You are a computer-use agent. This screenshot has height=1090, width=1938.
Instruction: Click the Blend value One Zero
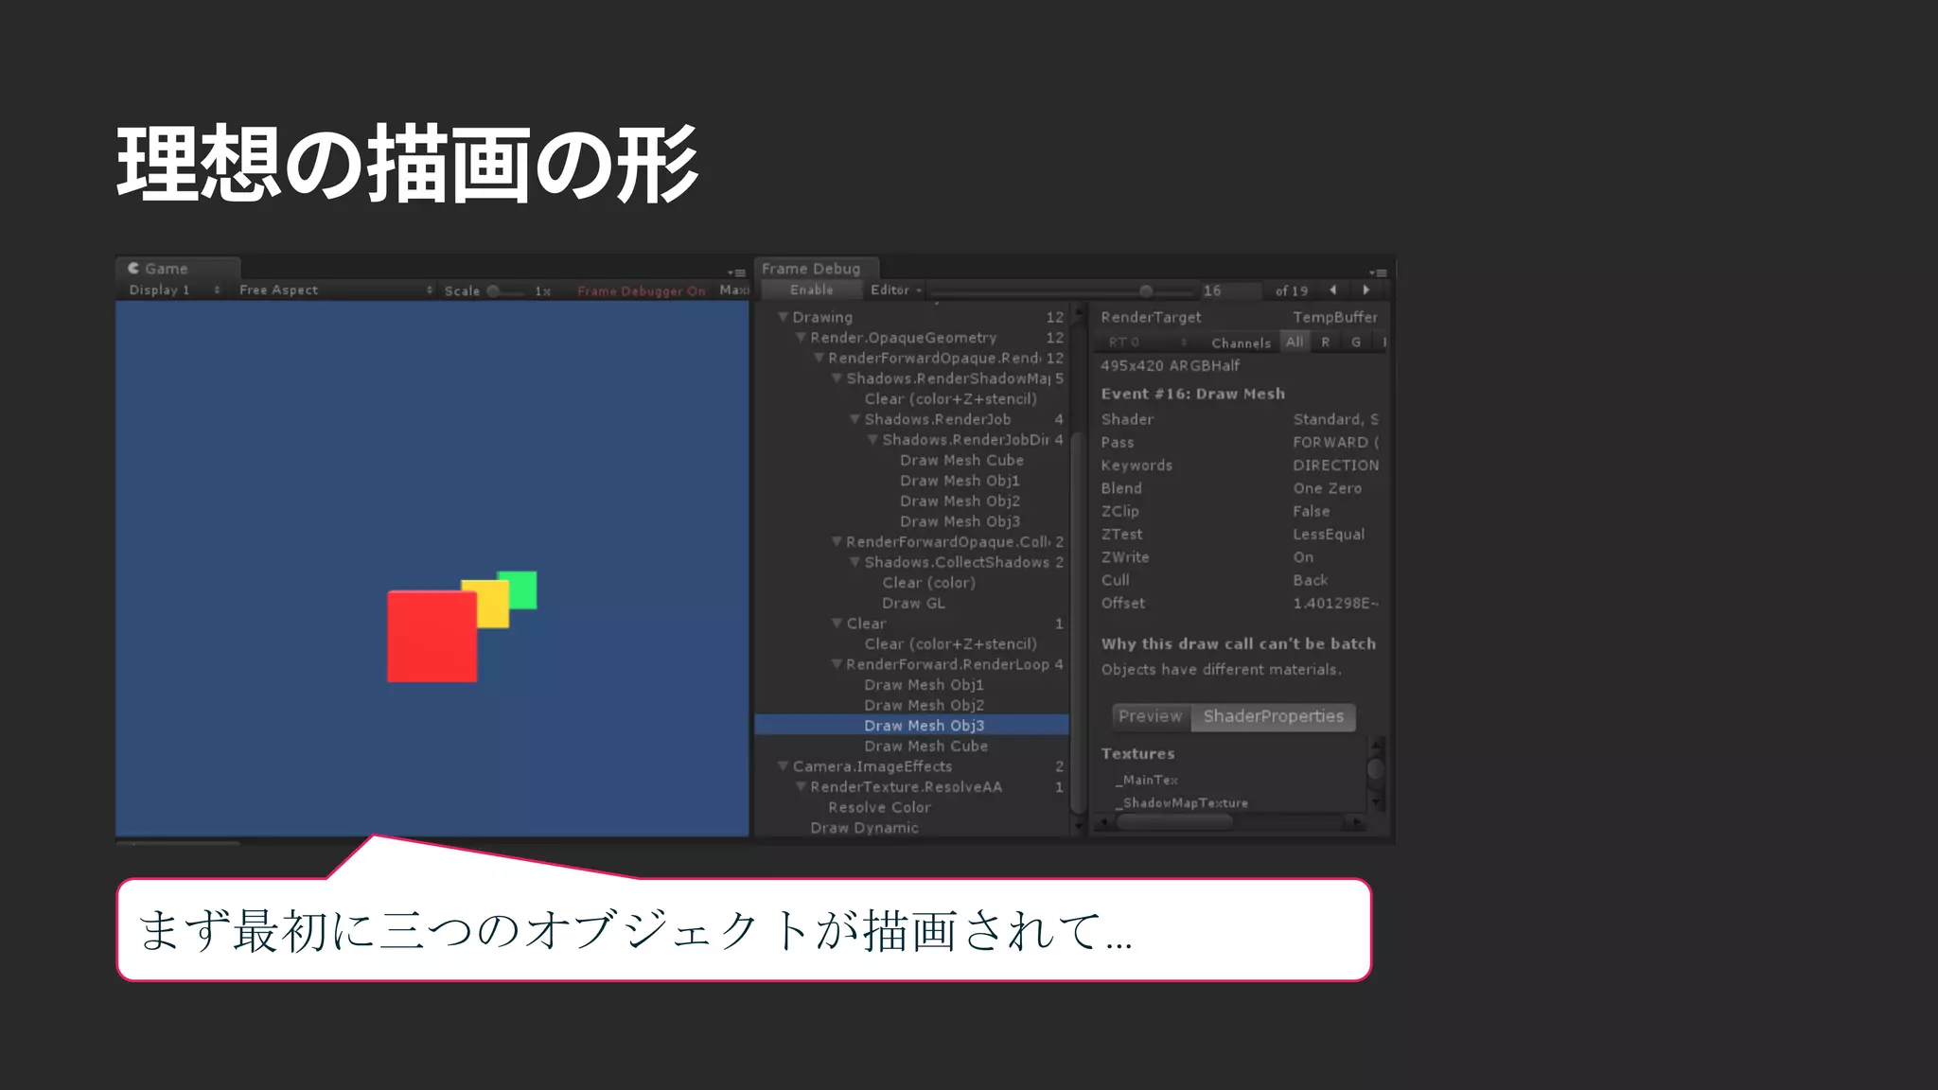pyautogui.click(x=1327, y=488)
